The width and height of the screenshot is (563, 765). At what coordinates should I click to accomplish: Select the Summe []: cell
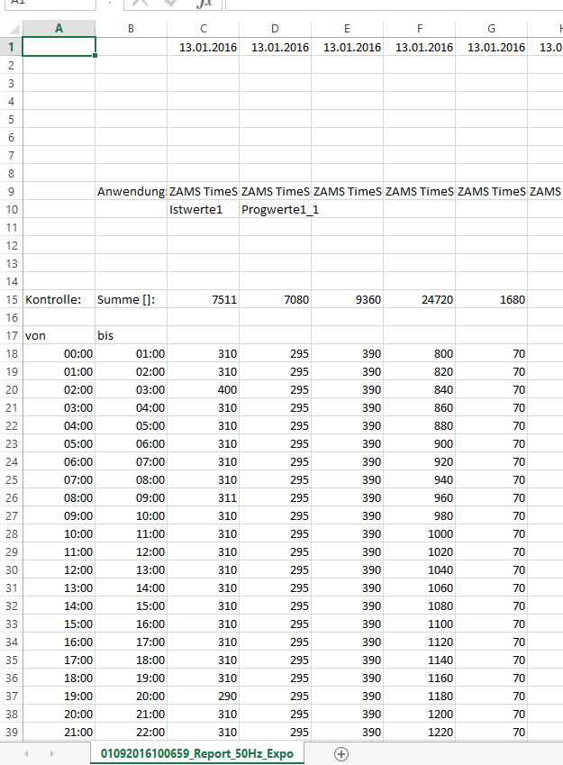pyautogui.click(x=131, y=299)
